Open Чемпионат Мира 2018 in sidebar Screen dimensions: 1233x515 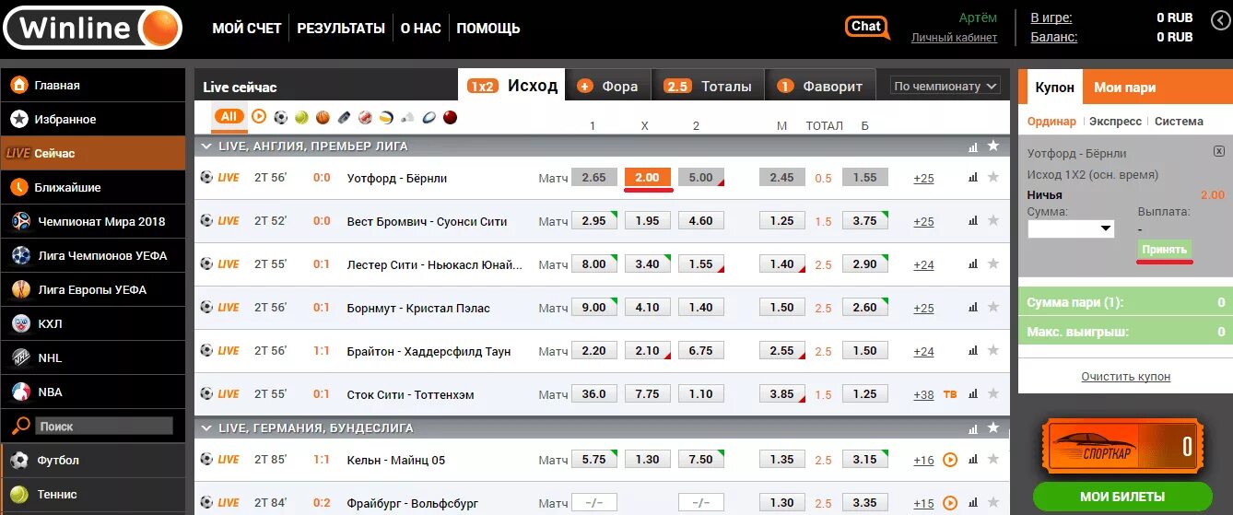(93, 221)
